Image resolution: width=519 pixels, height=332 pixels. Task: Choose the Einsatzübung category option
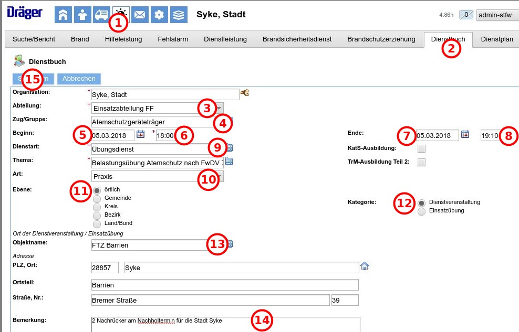[421, 211]
